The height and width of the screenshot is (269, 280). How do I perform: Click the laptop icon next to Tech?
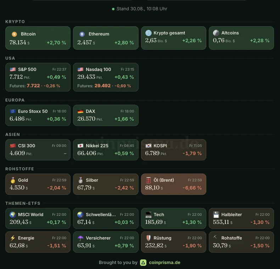click(x=149, y=214)
